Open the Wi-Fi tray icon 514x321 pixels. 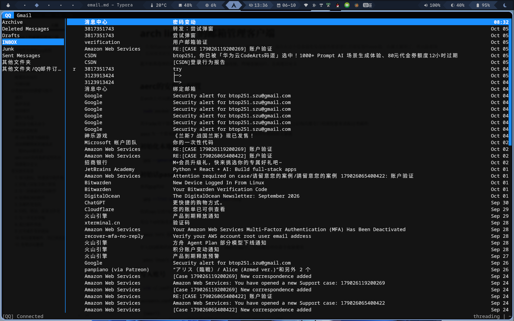(306, 5)
